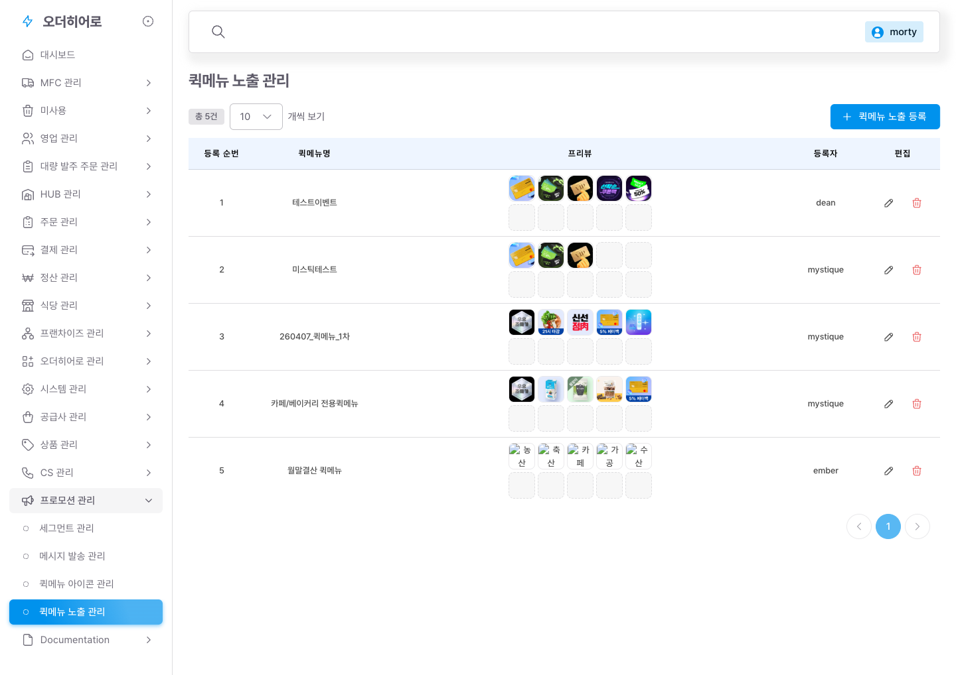Click the 상품 관리 tag icon
This screenshot has width=956, height=675.
28,445
